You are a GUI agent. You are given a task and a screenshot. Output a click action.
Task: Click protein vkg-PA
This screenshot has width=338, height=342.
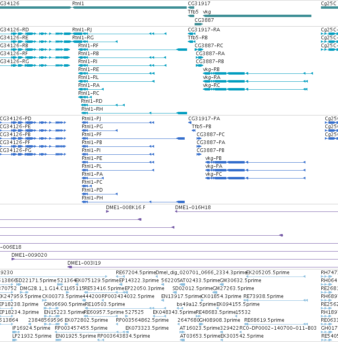(255, 170)
